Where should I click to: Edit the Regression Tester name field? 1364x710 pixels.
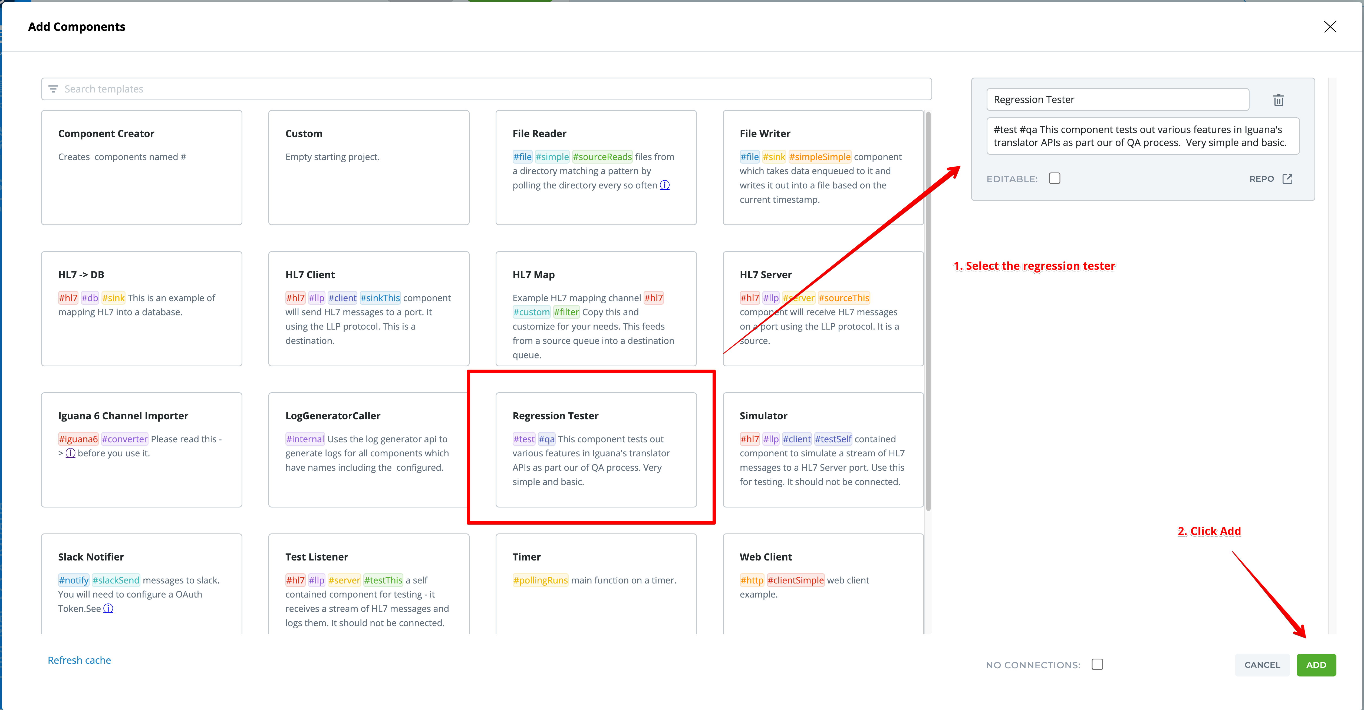pos(1117,99)
